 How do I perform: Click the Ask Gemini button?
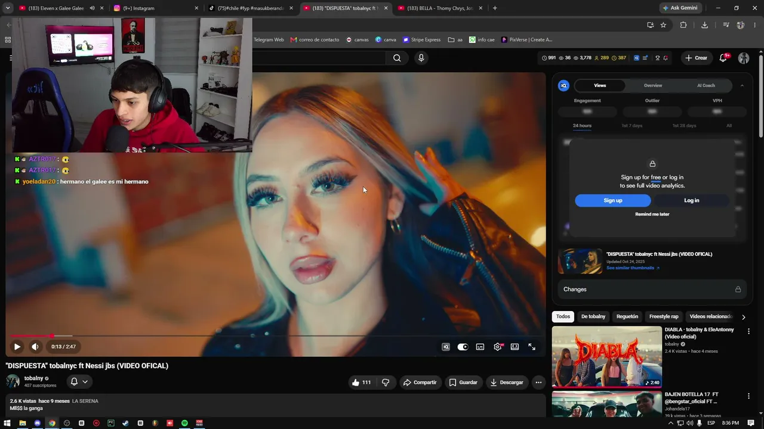(679, 8)
